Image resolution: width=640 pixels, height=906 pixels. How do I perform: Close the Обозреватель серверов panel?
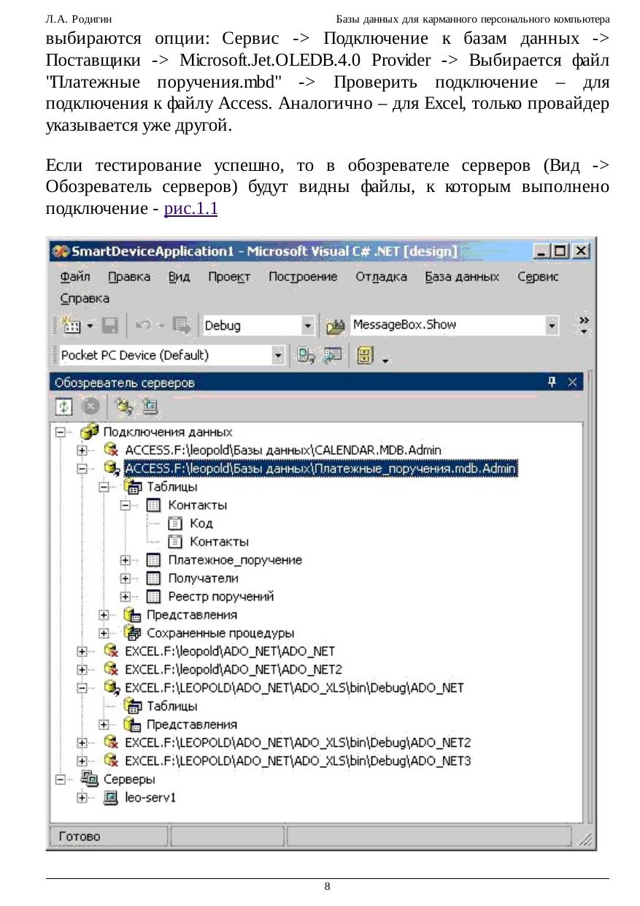click(573, 382)
